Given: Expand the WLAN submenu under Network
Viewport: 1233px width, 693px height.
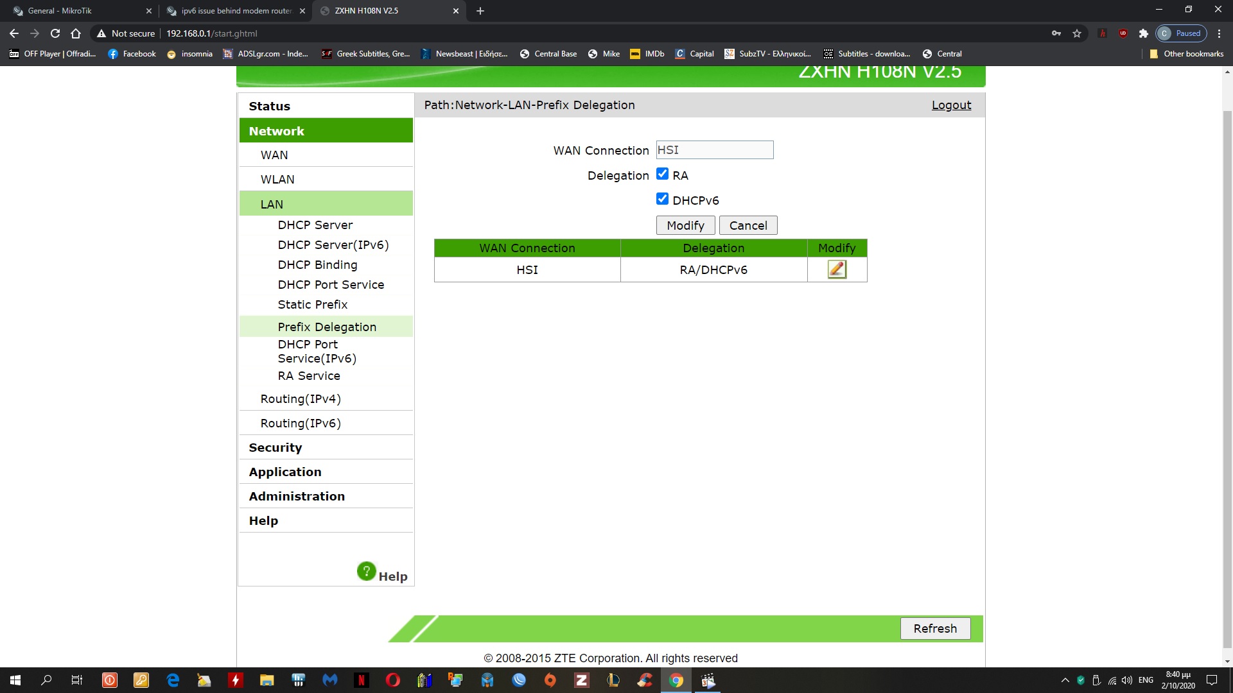Looking at the screenshot, I should click(x=277, y=180).
